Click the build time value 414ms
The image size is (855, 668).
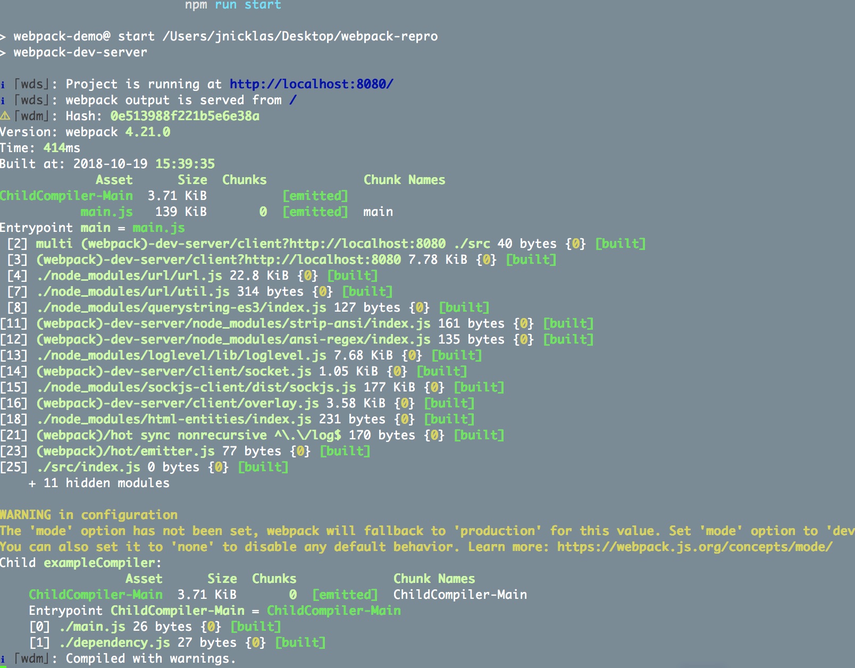click(x=62, y=148)
